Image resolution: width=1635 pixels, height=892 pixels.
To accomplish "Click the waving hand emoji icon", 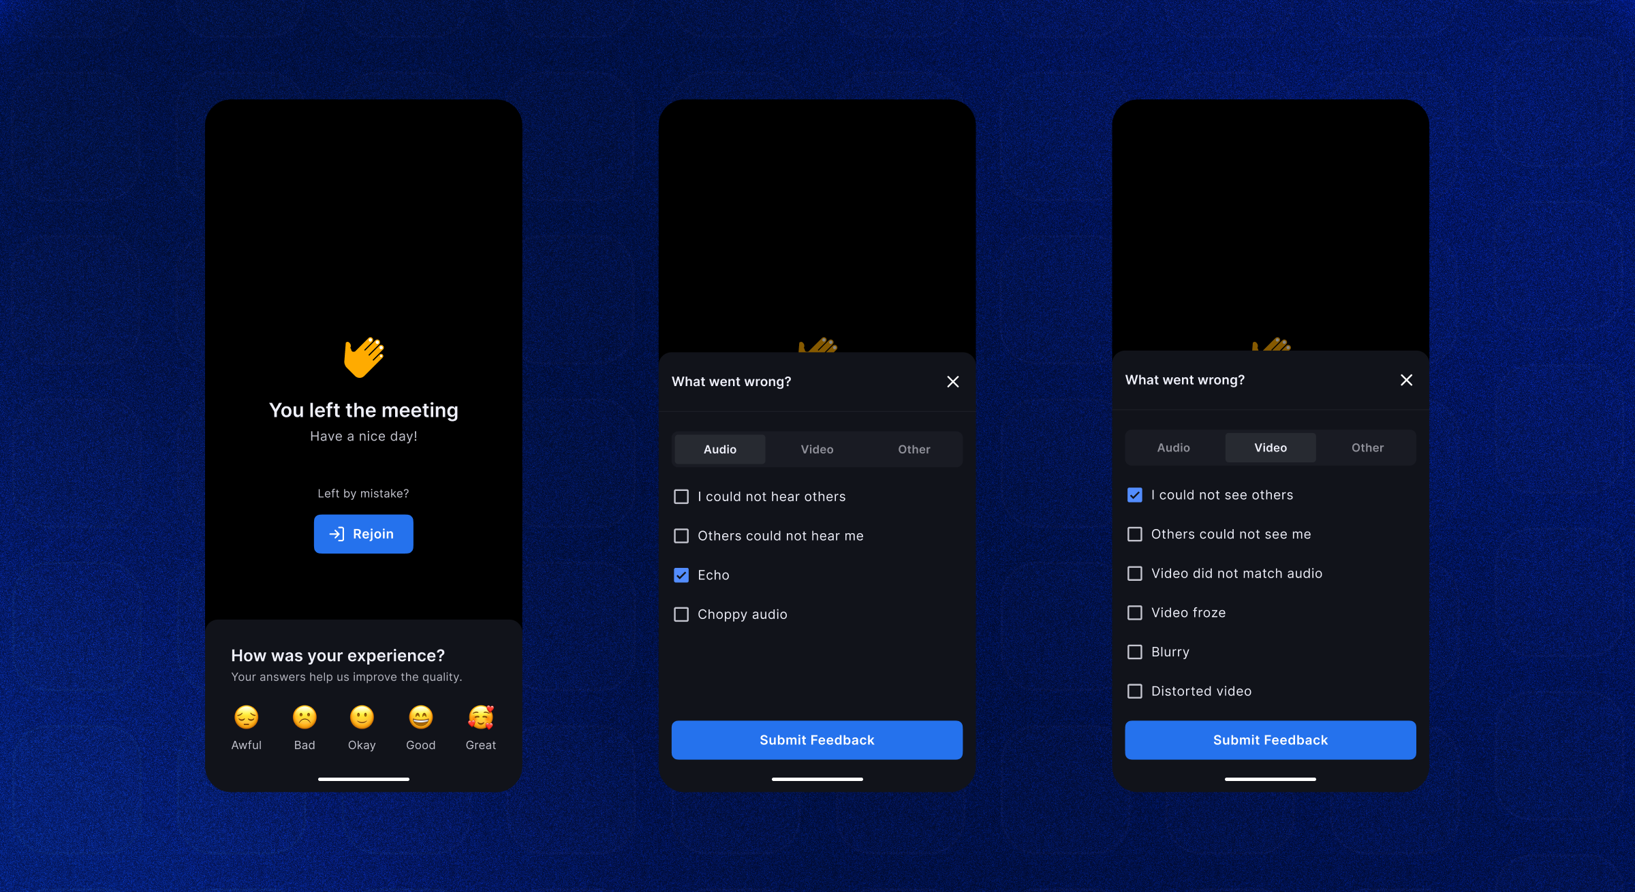I will [364, 357].
